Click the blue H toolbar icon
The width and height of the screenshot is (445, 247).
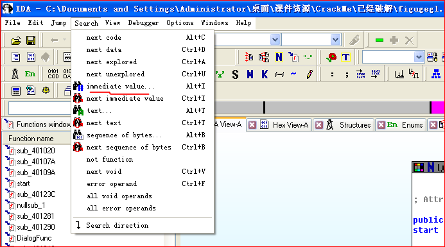[250, 74]
